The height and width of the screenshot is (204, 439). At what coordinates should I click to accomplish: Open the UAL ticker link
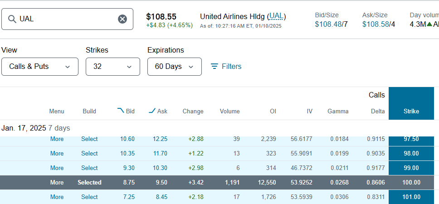276,16
